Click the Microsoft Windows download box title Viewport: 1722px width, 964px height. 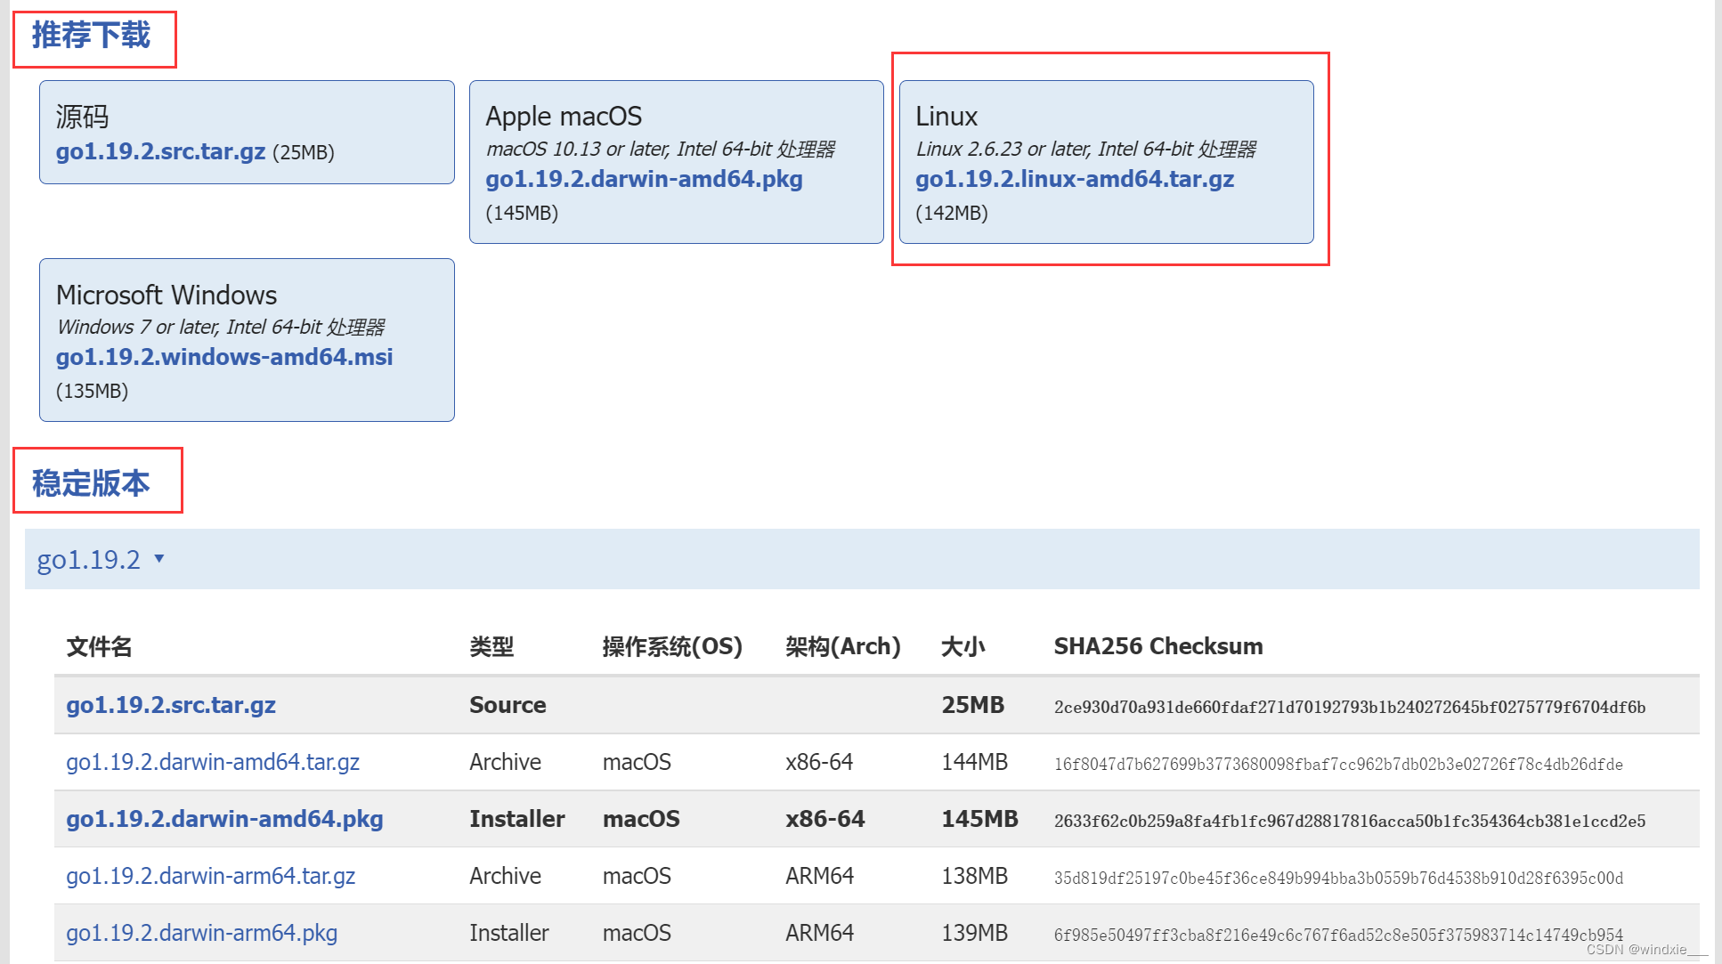(167, 295)
